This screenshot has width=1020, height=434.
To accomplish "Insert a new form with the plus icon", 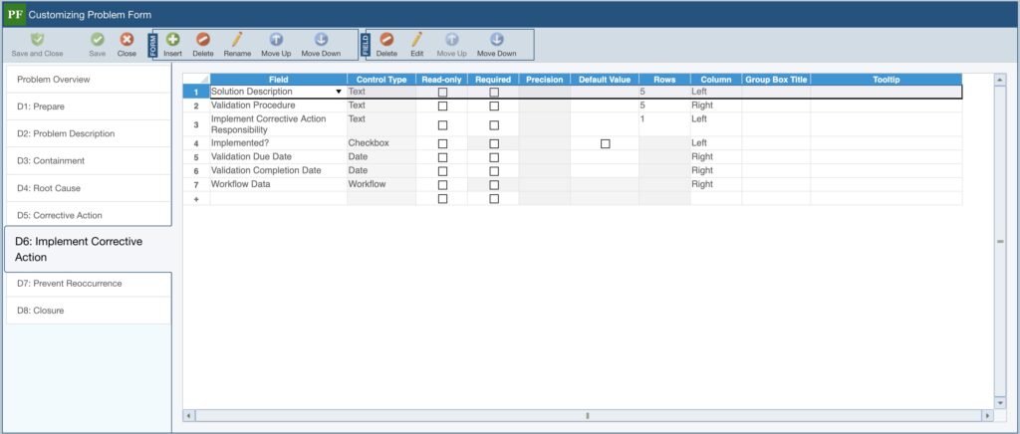I will pos(172,39).
